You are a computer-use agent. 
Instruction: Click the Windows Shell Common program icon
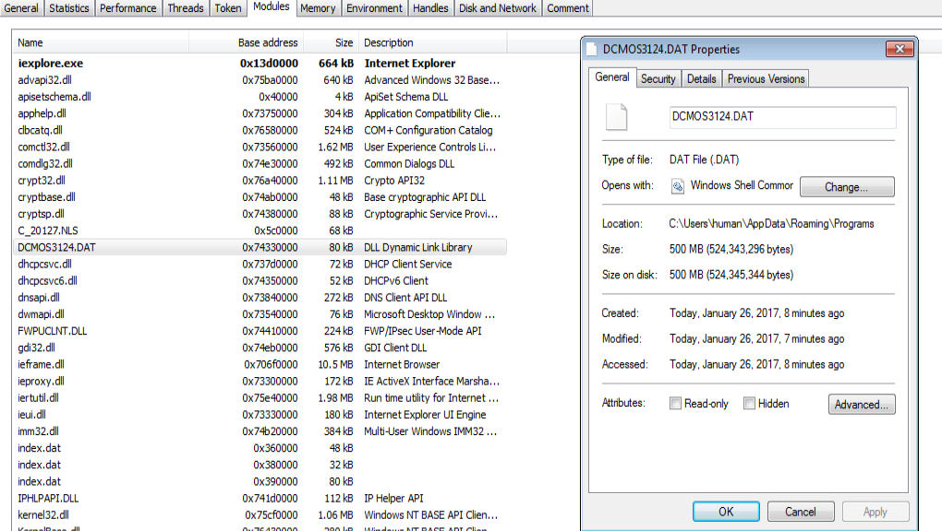coord(677,186)
